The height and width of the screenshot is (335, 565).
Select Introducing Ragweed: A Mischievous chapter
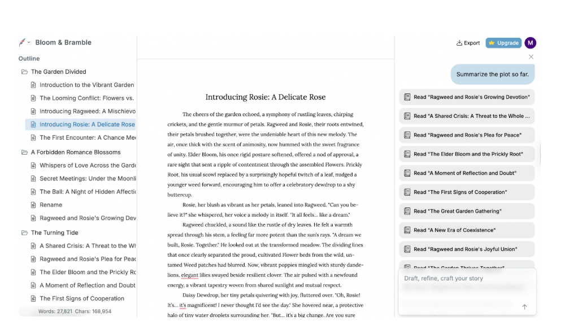pyautogui.click(x=88, y=111)
